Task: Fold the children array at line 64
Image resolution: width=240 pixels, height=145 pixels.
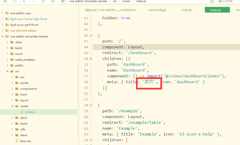Action: click(91, 140)
